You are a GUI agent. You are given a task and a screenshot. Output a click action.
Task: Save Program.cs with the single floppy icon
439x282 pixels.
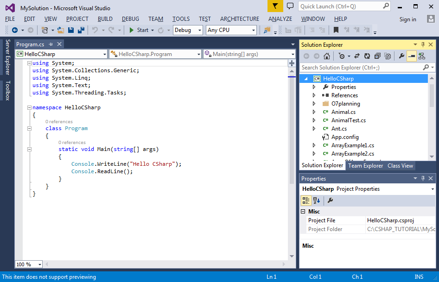tap(71, 30)
